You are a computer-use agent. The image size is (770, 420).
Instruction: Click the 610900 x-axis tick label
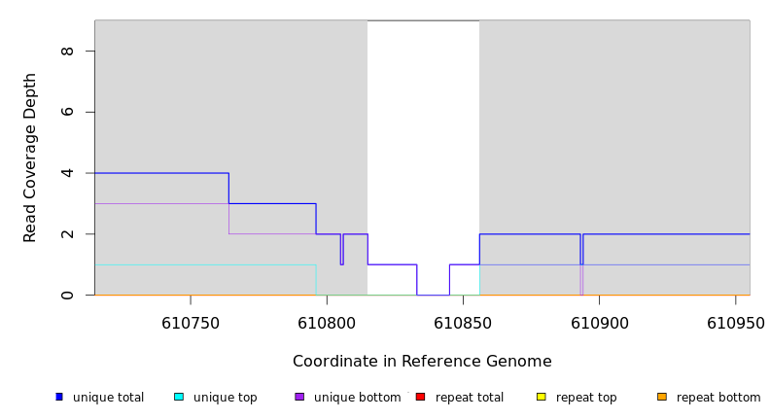(x=599, y=322)
